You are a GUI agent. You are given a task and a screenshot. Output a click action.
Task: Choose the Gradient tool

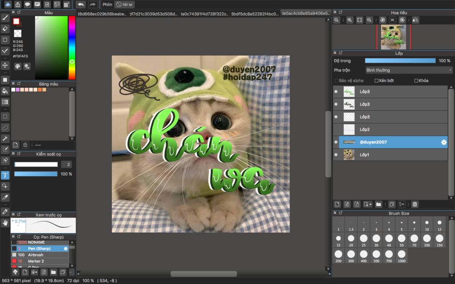click(x=5, y=102)
